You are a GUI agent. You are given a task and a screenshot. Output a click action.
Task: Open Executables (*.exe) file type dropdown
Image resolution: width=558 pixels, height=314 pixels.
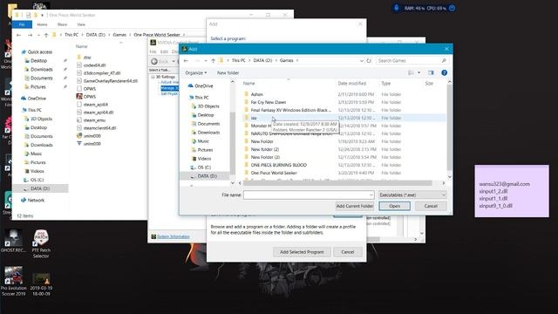click(412, 195)
